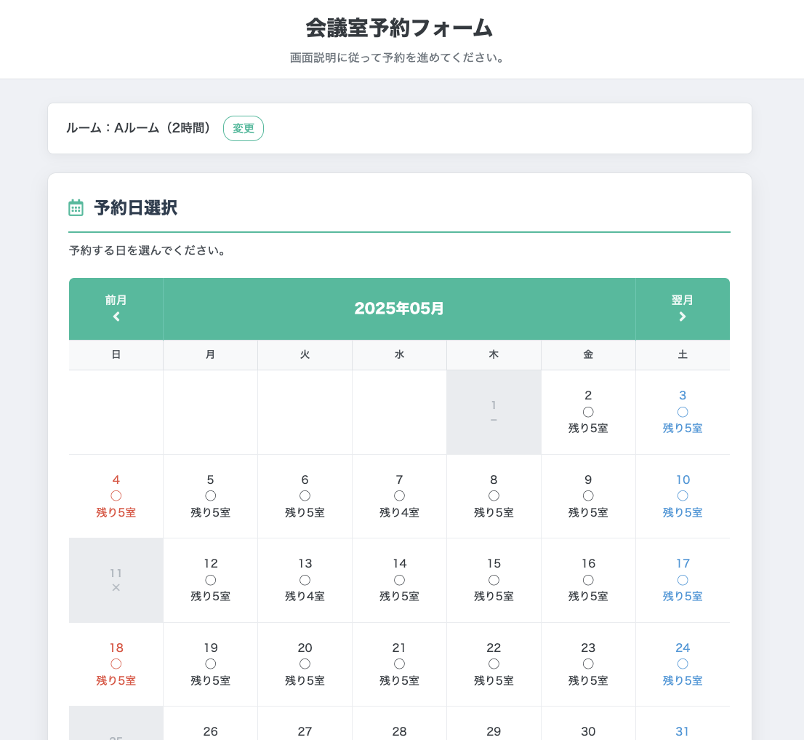The image size is (804, 740).
Task: Click the 2025年05月 month header
Action: point(399,309)
